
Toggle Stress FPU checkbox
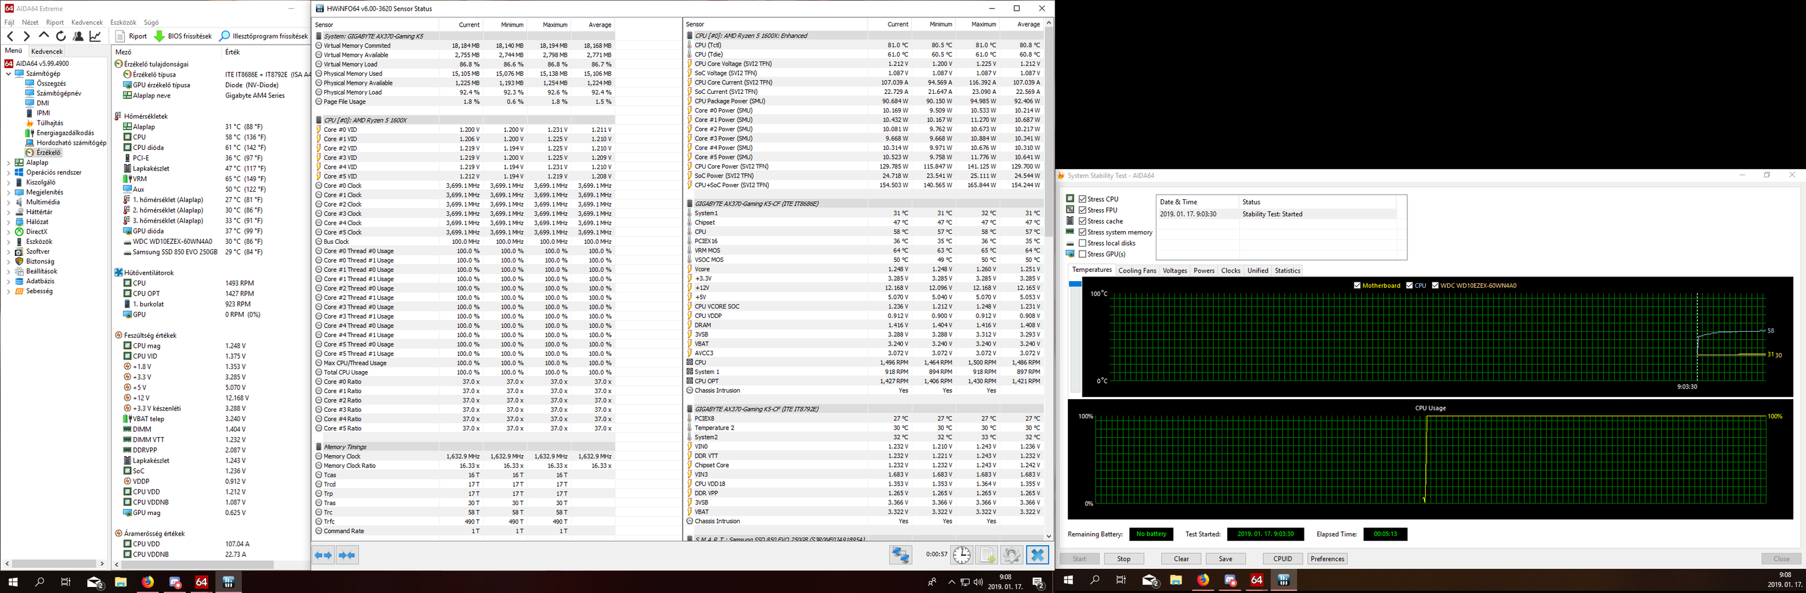pos(1082,210)
